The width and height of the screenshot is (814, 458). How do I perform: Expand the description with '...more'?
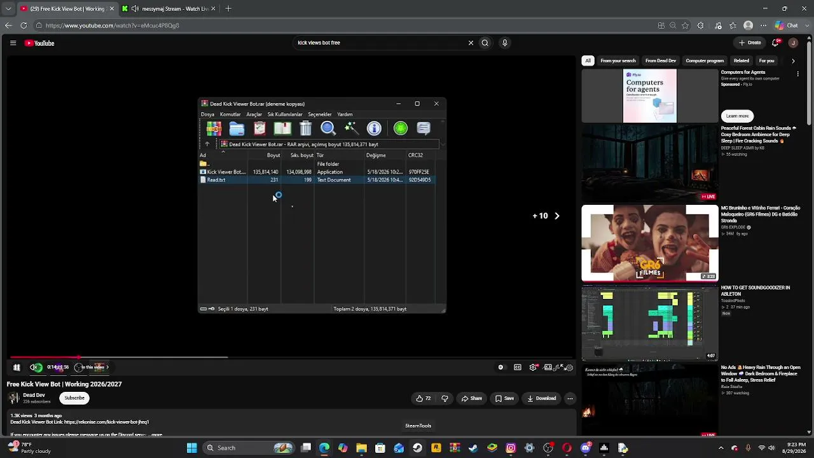pos(154,434)
